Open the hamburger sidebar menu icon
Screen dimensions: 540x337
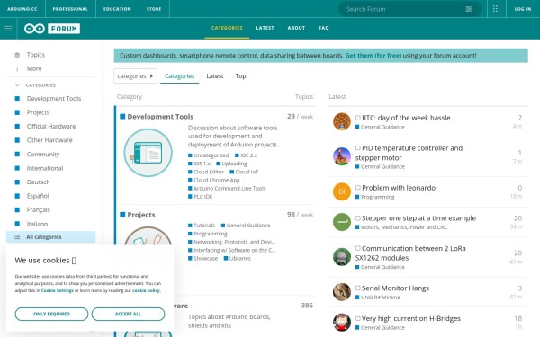point(8,29)
